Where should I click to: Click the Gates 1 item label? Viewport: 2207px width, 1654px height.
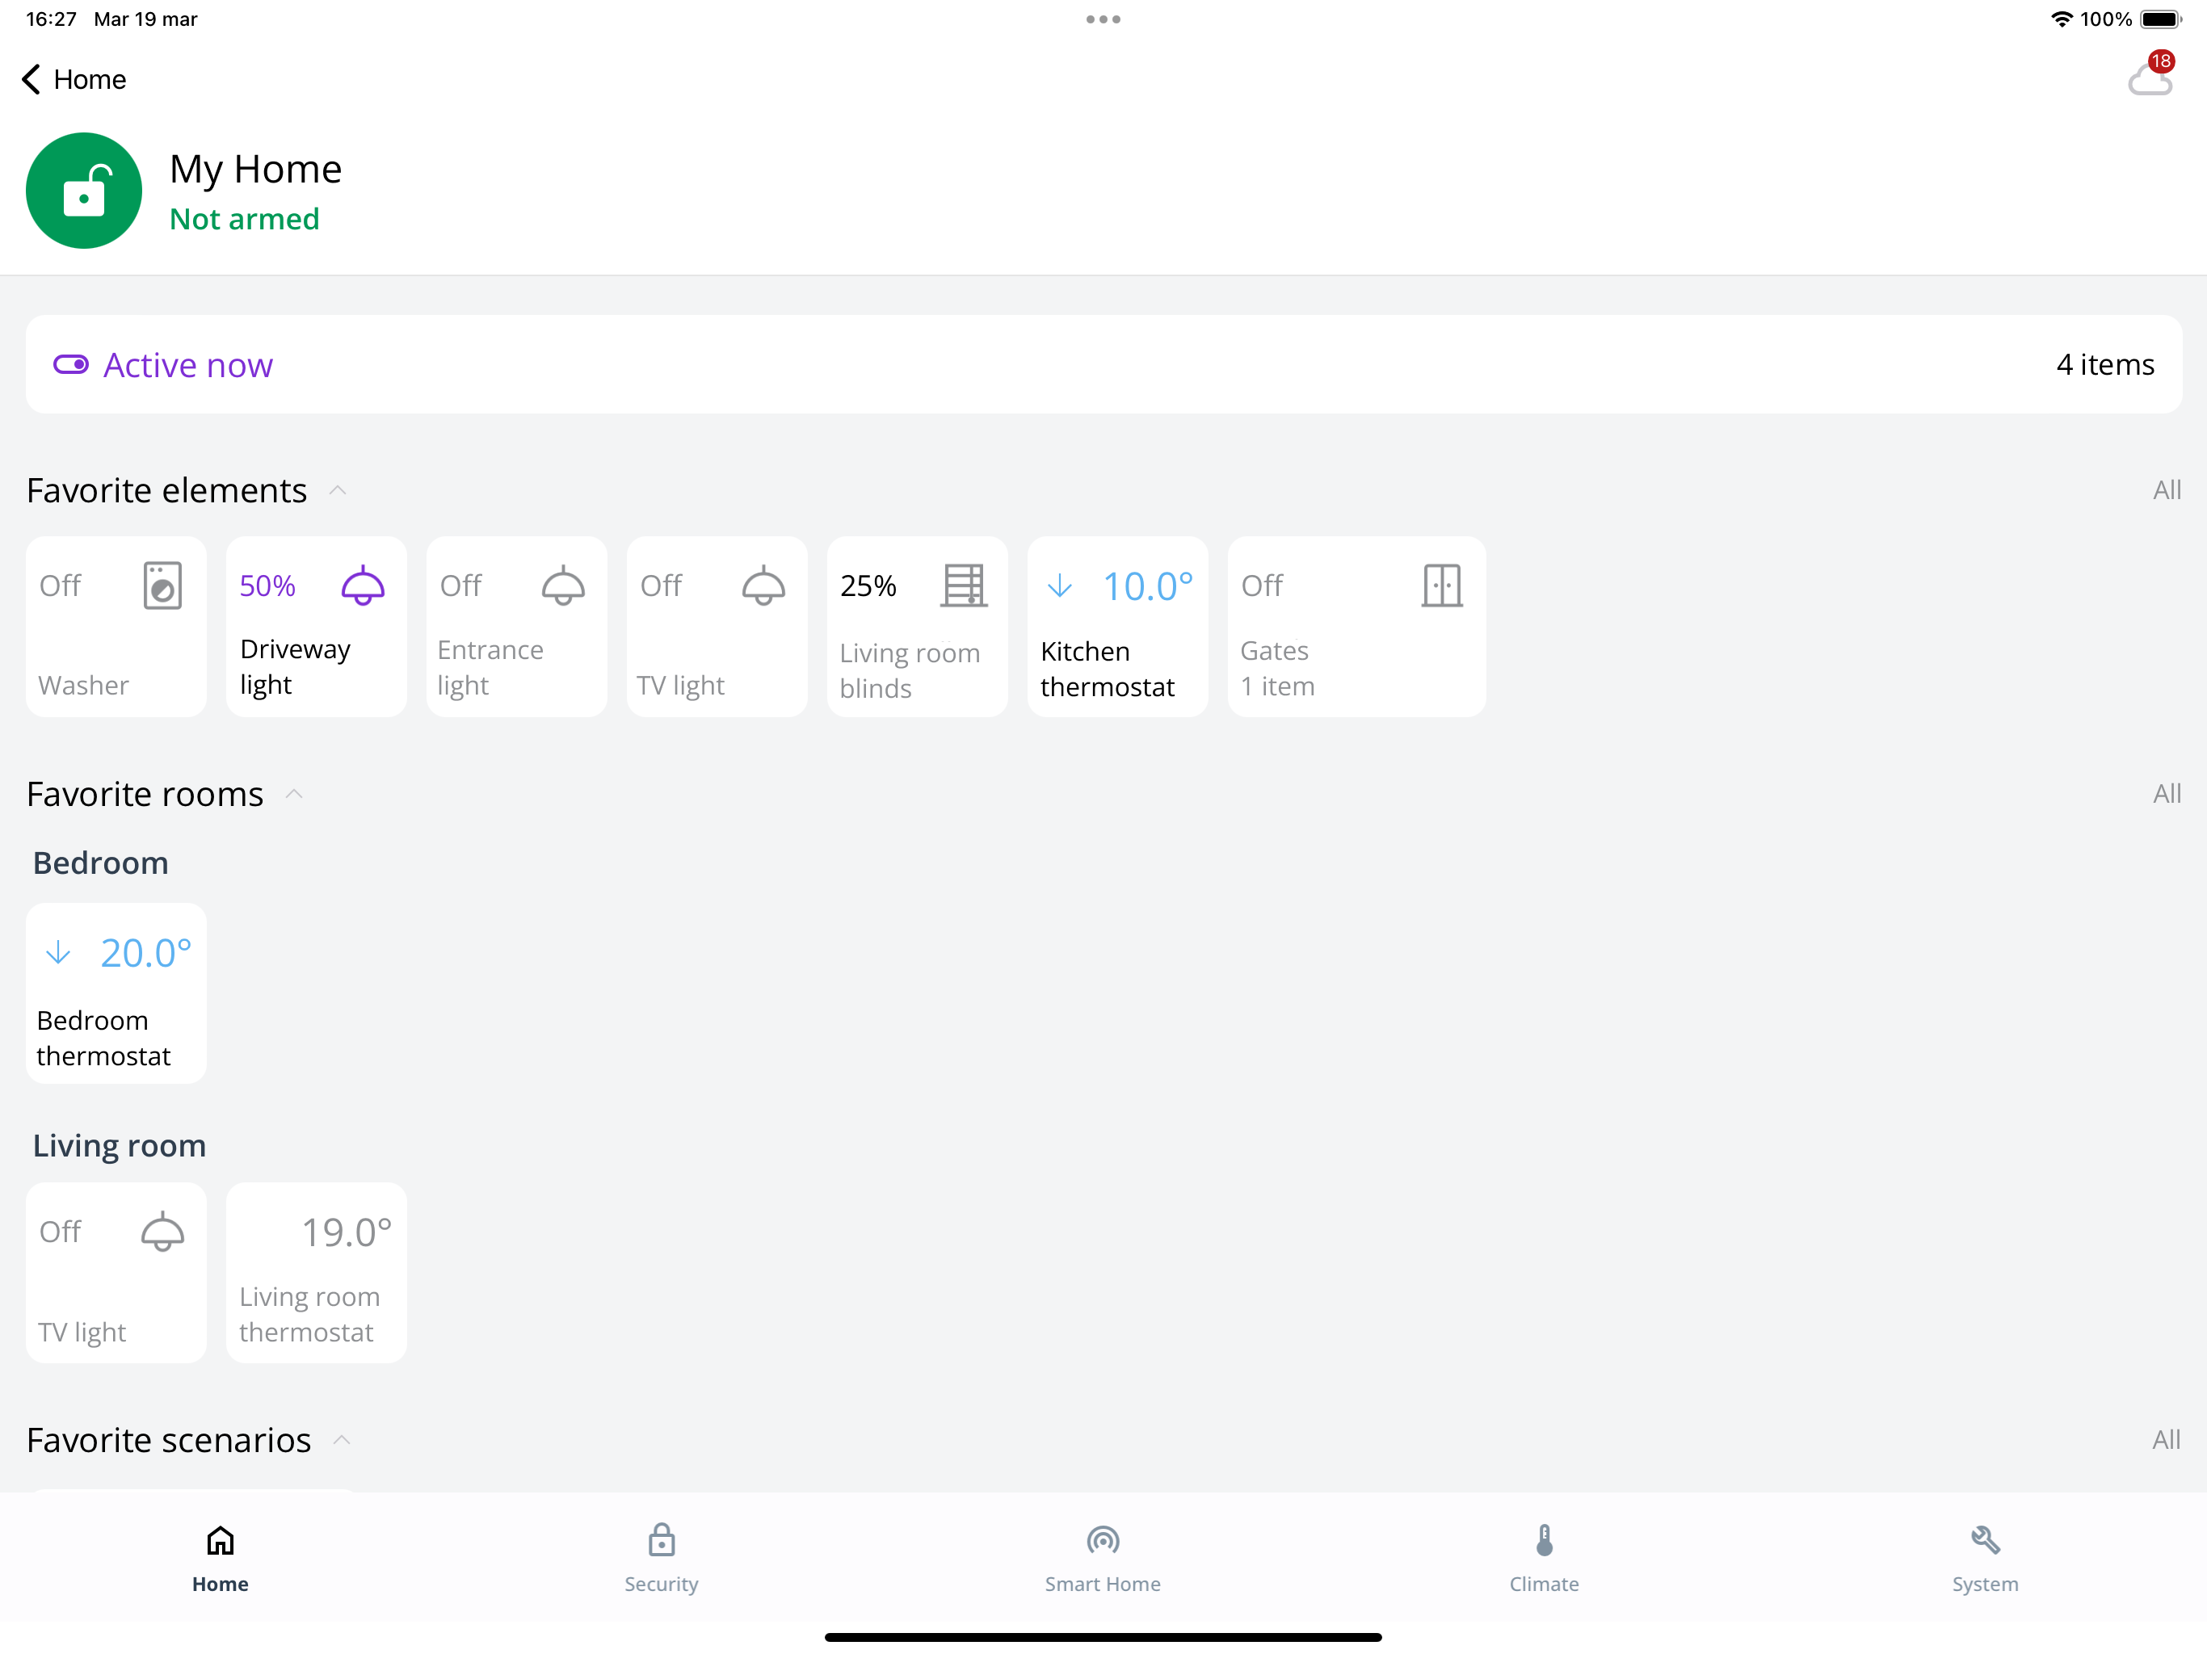click(x=1277, y=669)
